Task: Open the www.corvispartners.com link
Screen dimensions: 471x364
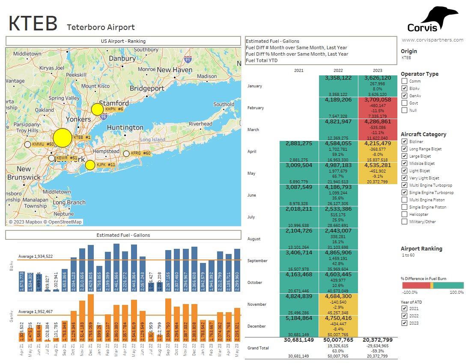Action: pyautogui.click(x=432, y=40)
